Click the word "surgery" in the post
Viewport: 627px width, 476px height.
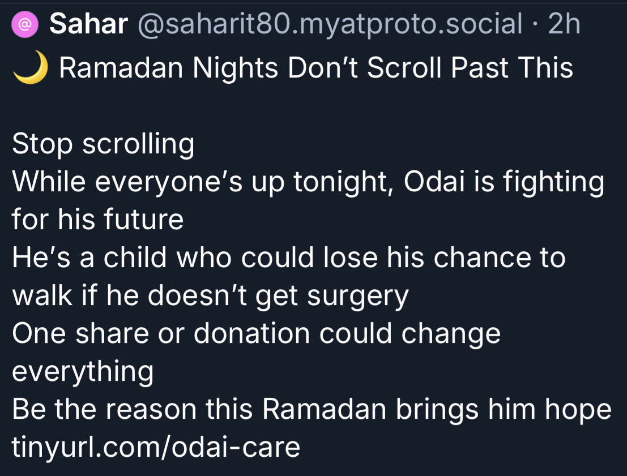(x=359, y=295)
